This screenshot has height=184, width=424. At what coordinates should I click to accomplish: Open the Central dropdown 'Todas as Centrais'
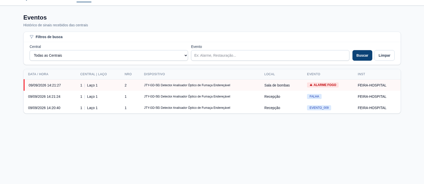click(x=109, y=55)
